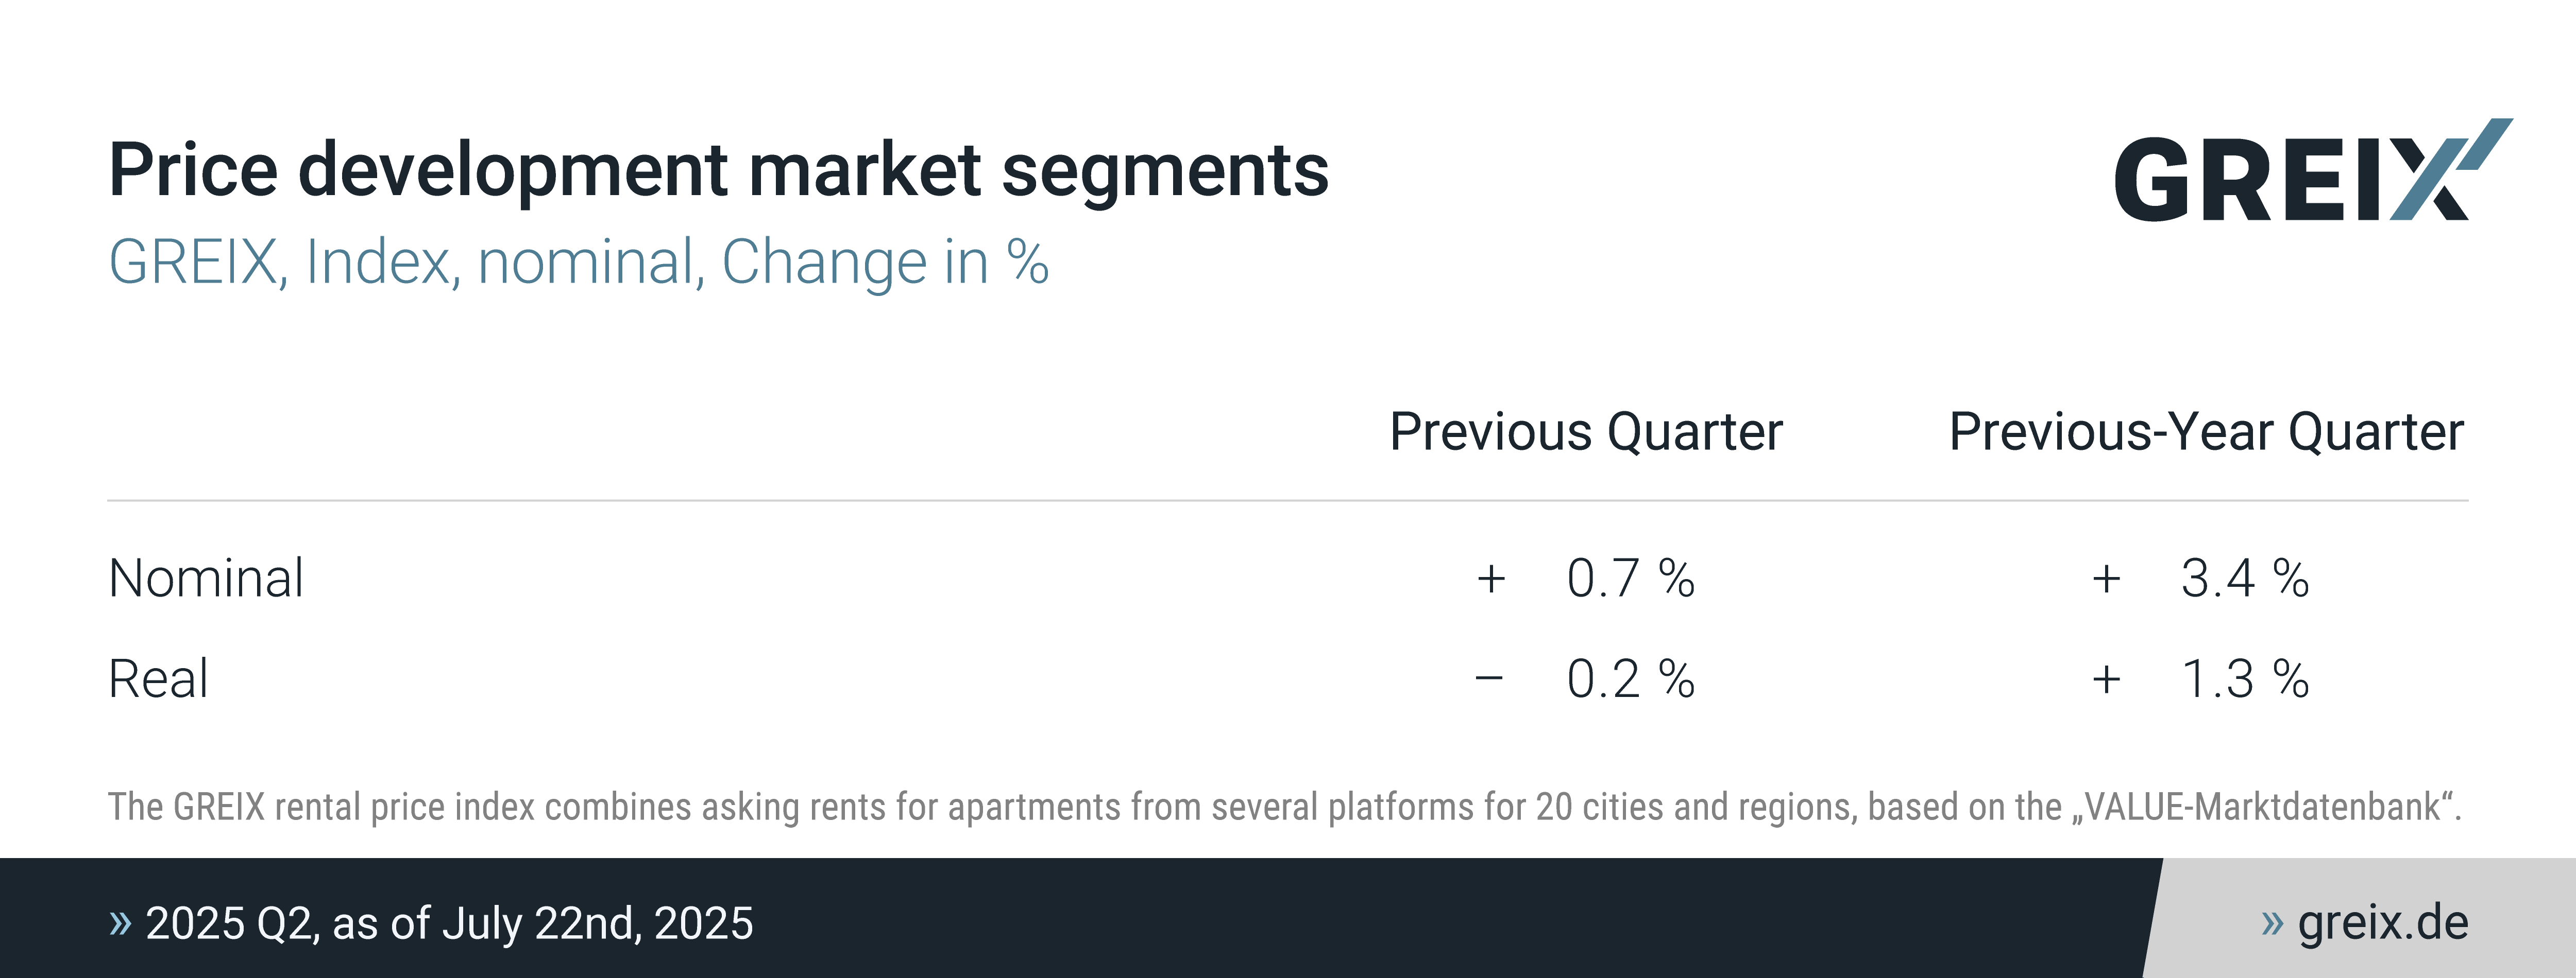Click the plus sign beside 3.4 %
Viewport: 2576px width, 978px height.
[x=2106, y=579]
